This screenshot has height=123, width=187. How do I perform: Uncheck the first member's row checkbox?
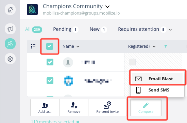pyautogui.click(x=50, y=62)
